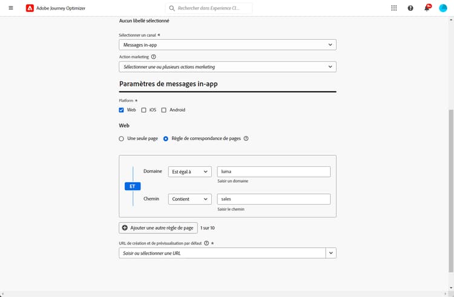Enable the Android platform checkbox
The image size is (454, 297).
coord(164,110)
